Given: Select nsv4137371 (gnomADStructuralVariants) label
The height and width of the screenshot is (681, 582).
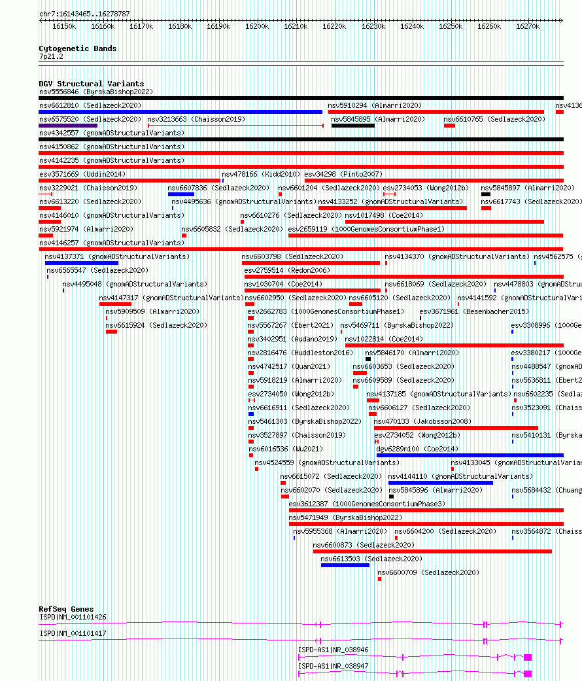Looking at the screenshot, I should click(117, 256).
